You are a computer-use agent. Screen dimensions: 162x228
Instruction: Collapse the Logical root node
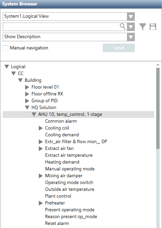(7, 66)
